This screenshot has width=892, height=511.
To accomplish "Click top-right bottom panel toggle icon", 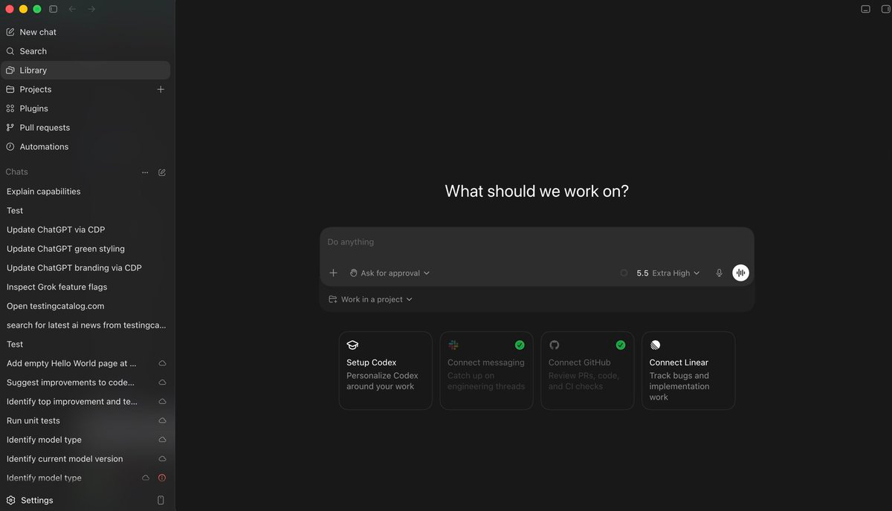I will click(x=865, y=9).
